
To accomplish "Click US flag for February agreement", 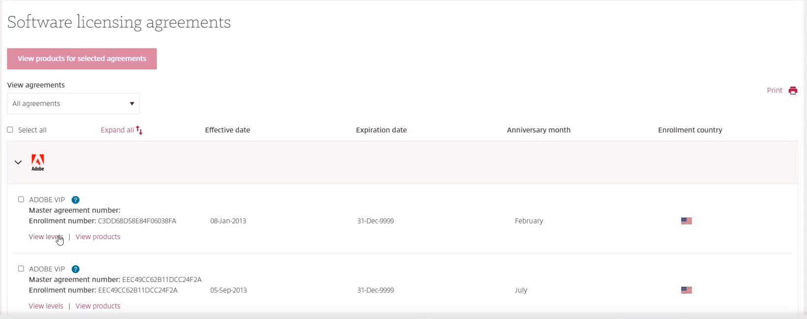I will pyautogui.click(x=686, y=221).
